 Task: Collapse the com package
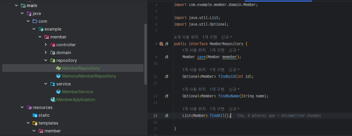(28, 21)
